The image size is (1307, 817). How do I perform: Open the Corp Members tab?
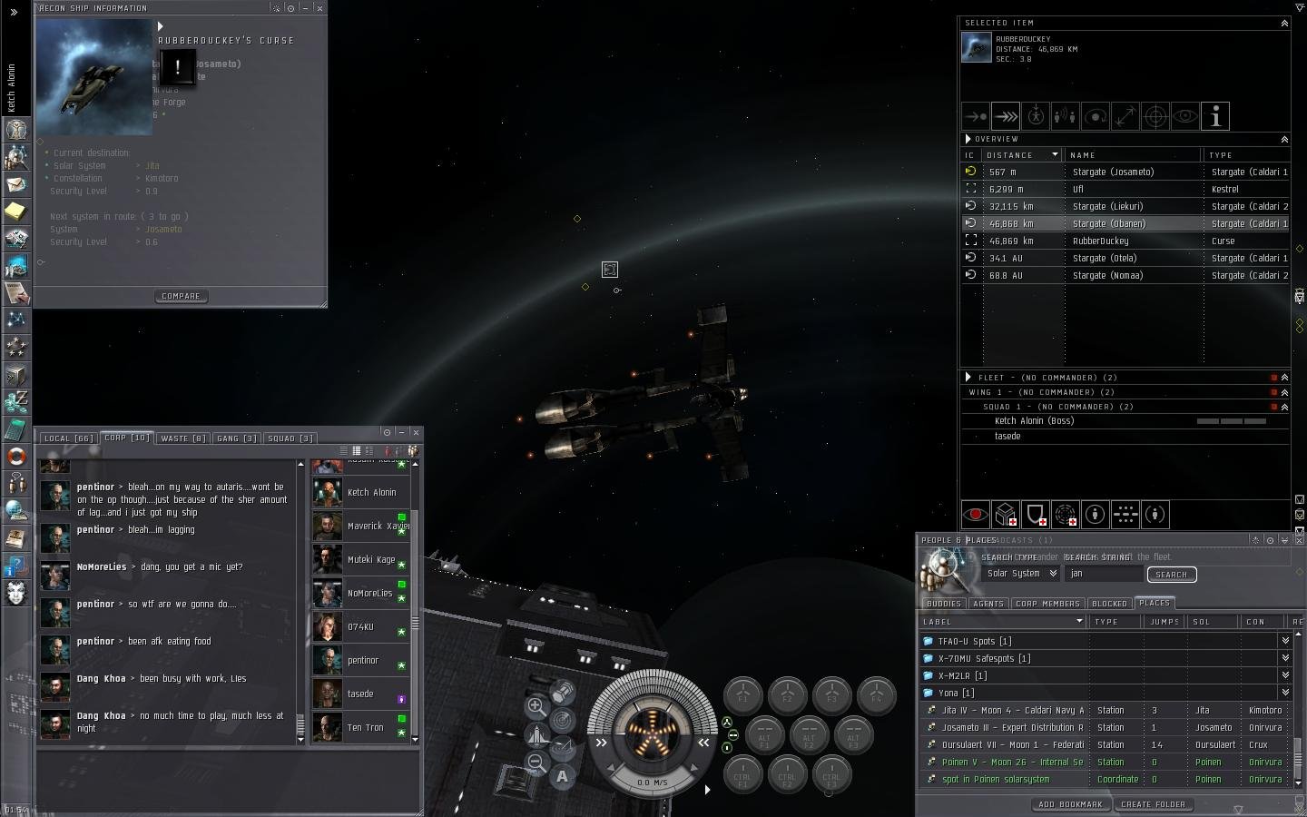[1047, 603]
